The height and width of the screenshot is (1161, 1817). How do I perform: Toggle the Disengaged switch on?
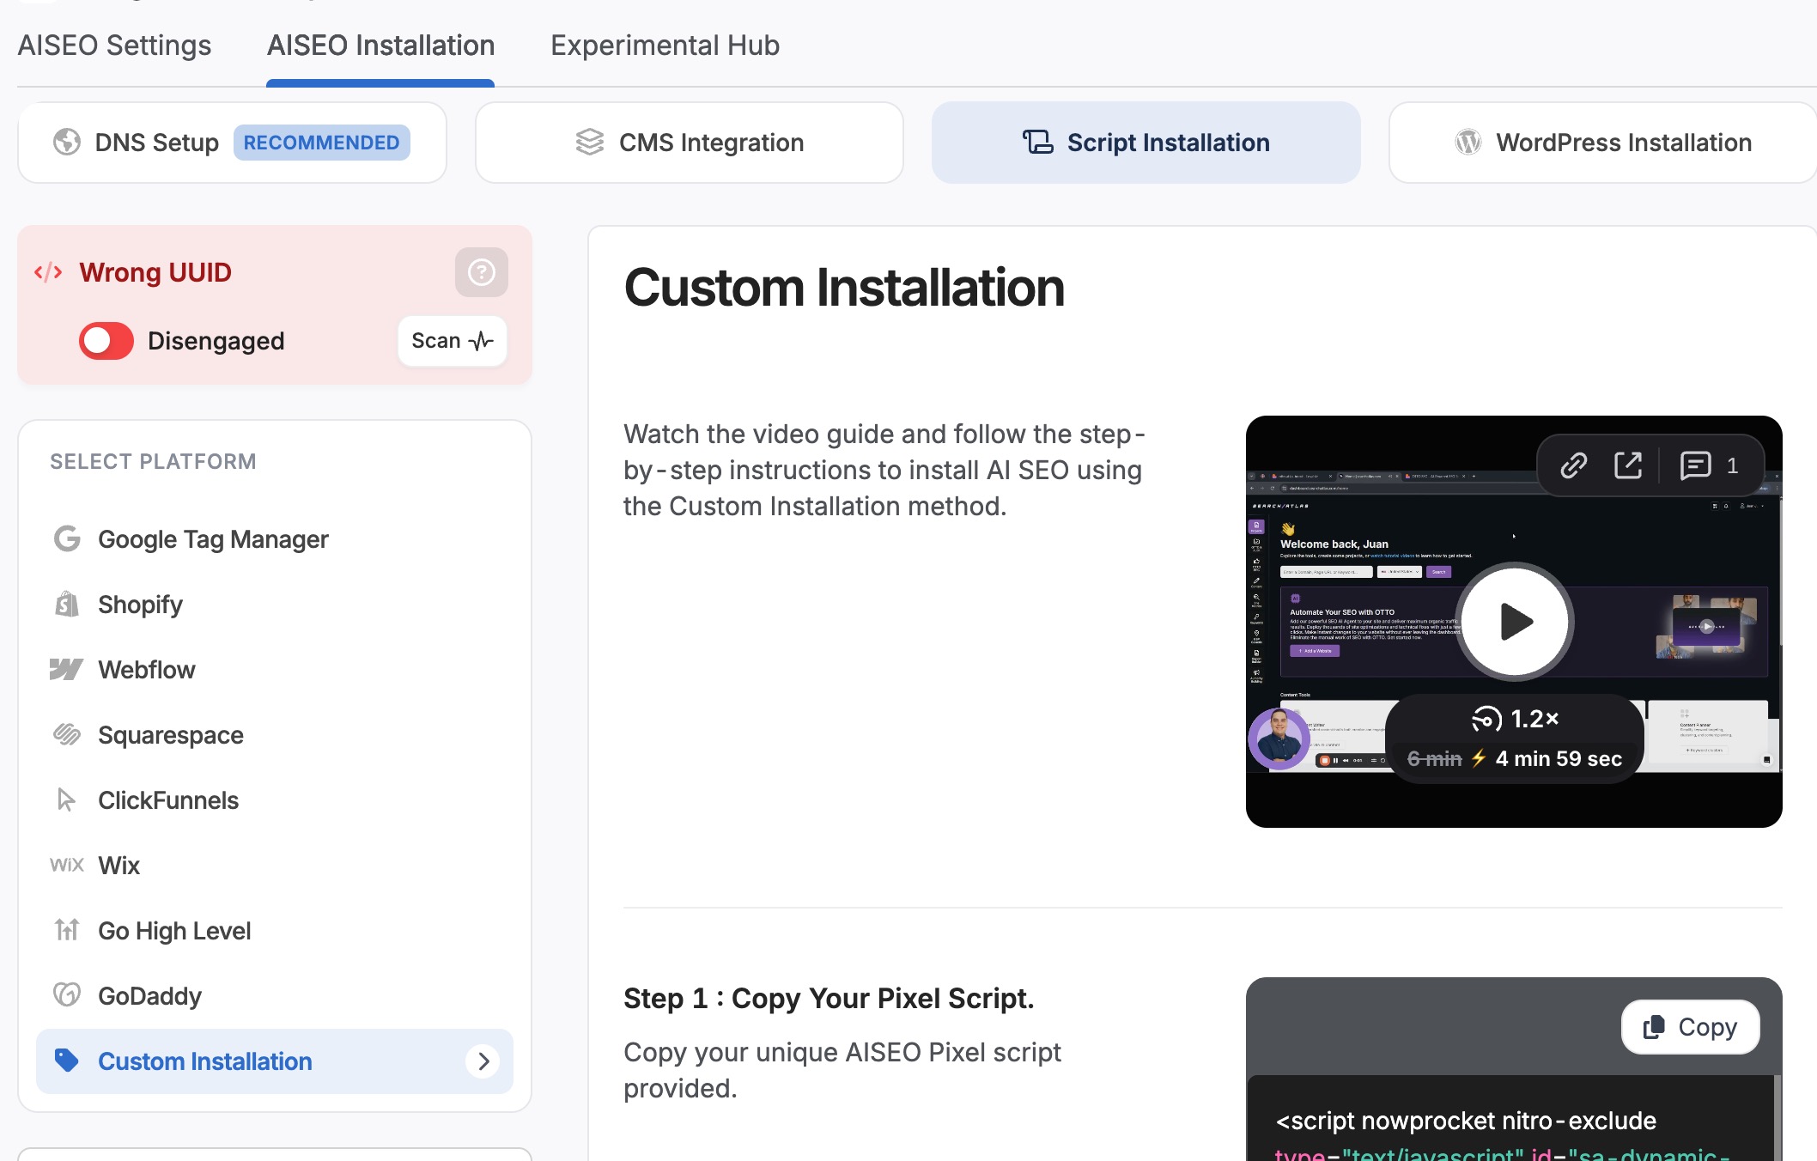[x=105, y=340]
